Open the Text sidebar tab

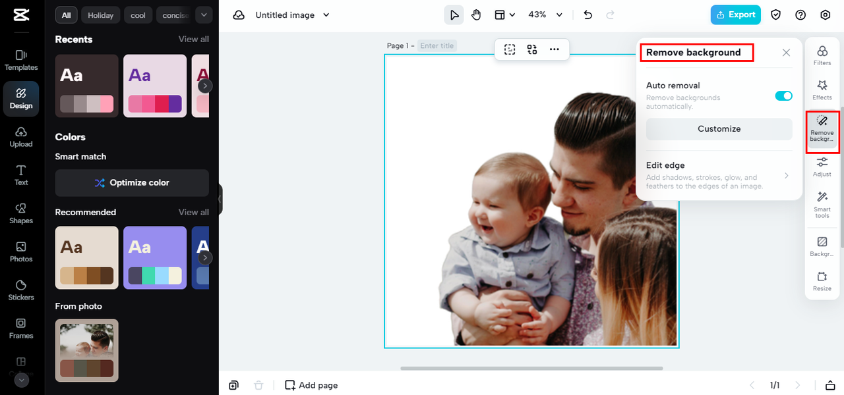(21, 175)
